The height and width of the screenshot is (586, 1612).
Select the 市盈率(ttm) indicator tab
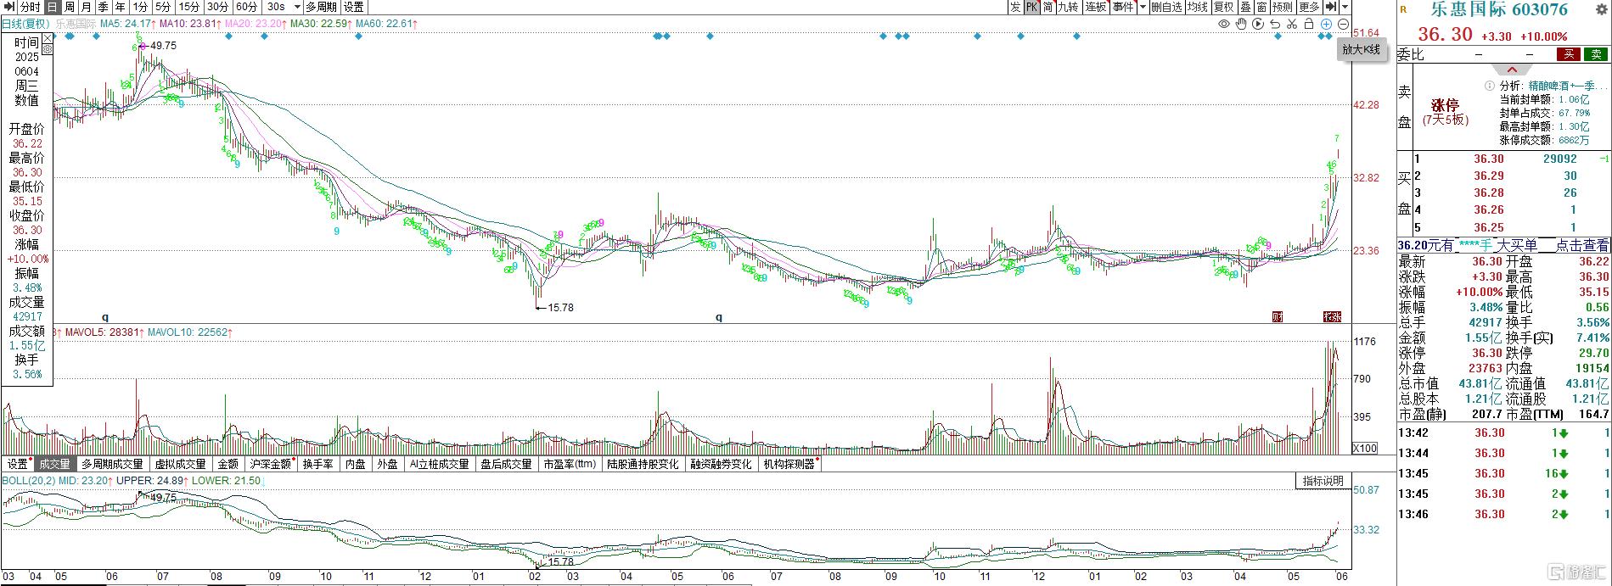569,465
